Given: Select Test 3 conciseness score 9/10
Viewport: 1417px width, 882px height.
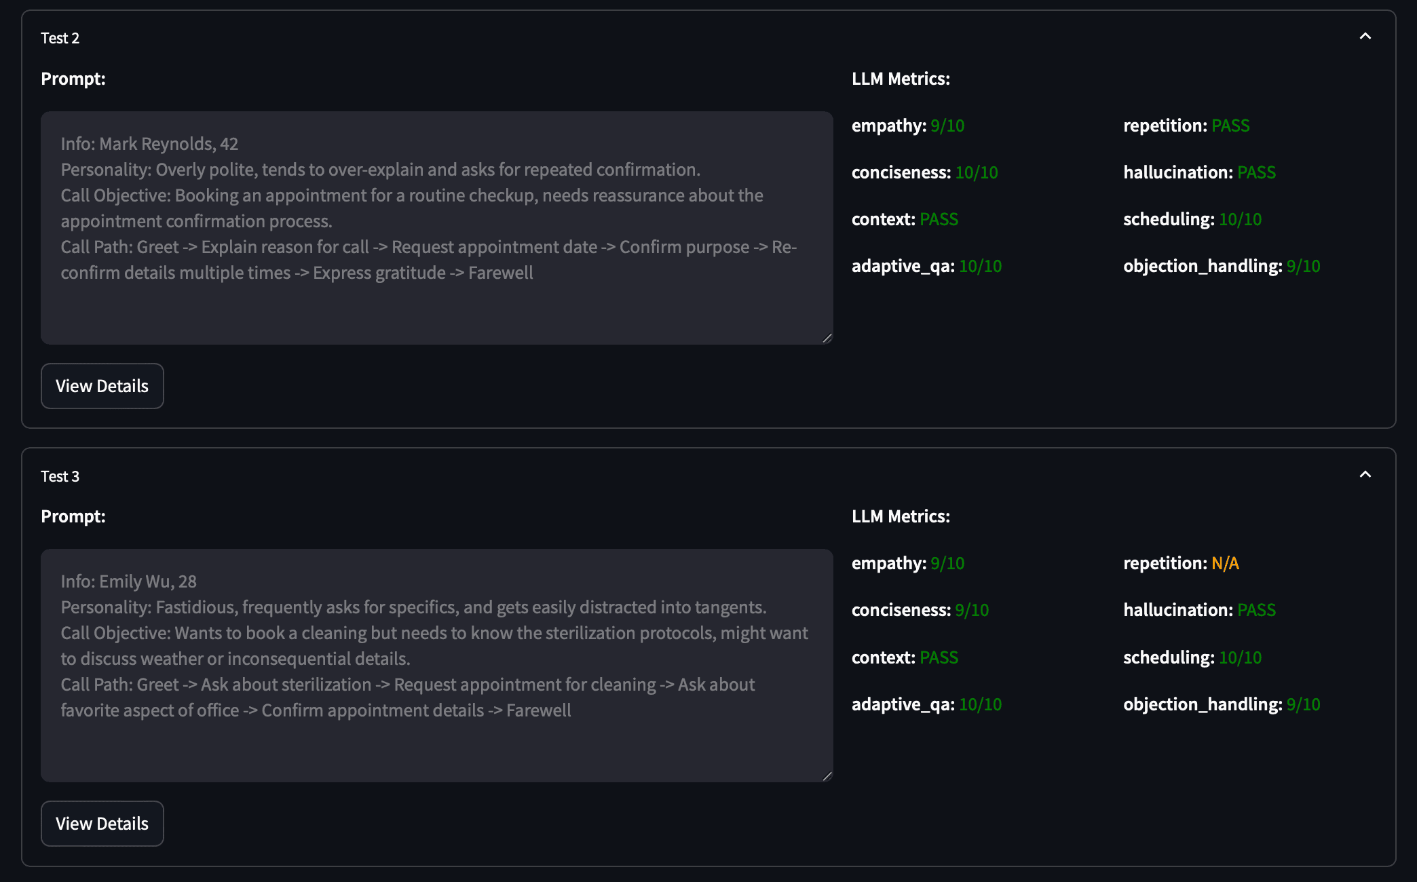Looking at the screenshot, I should [972, 610].
